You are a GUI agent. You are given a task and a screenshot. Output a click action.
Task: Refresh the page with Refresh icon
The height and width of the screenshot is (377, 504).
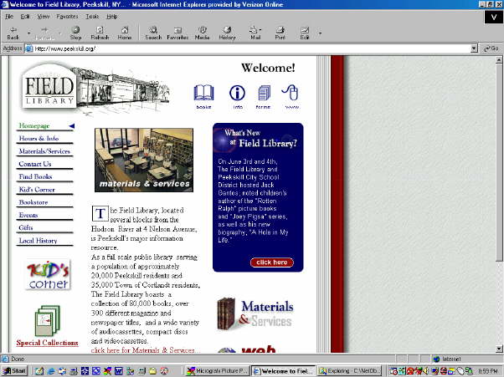(x=100, y=33)
